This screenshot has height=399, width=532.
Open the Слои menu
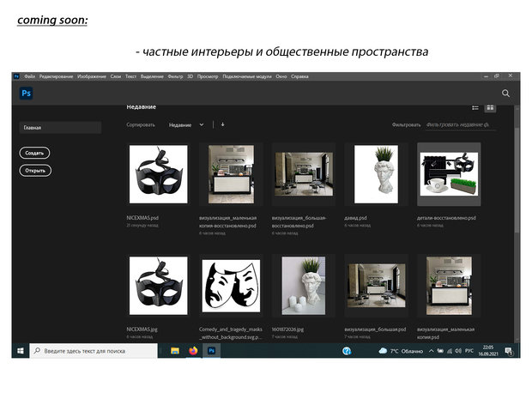point(116,76)
